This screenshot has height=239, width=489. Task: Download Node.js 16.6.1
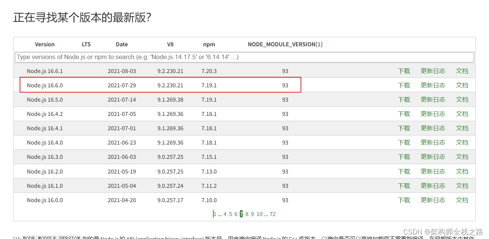[x=404, y=71]
